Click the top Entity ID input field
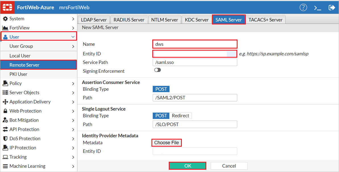 (x=195, y=54)
